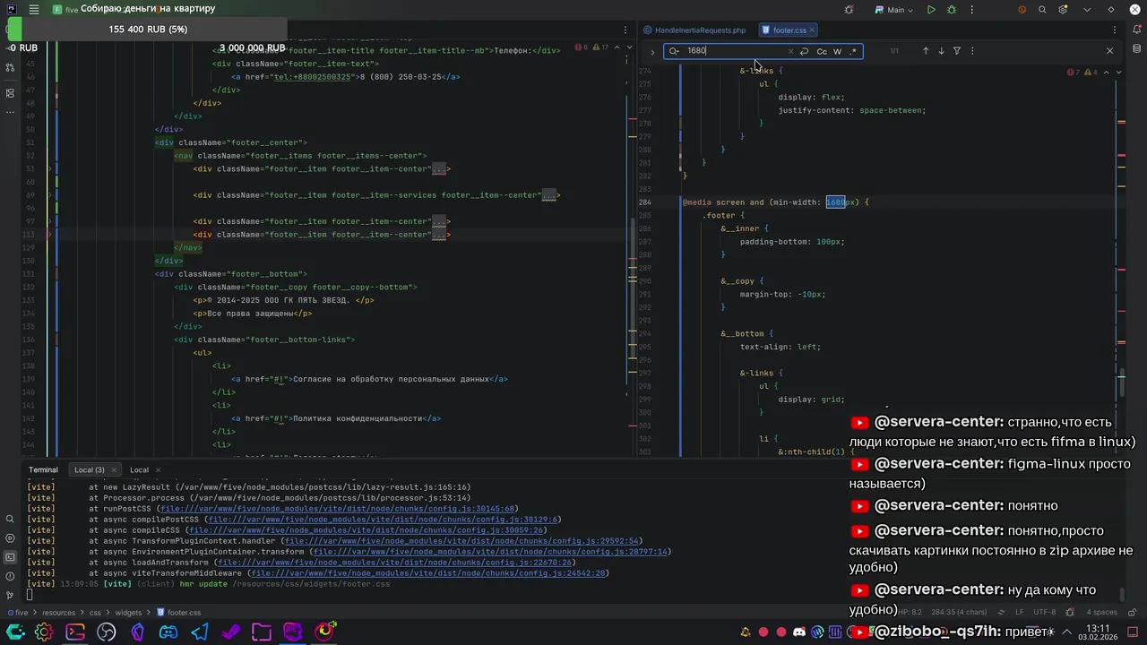Open Obsidian from the taskbar
Screen dimensions: 1147x645
click(137, 632)
